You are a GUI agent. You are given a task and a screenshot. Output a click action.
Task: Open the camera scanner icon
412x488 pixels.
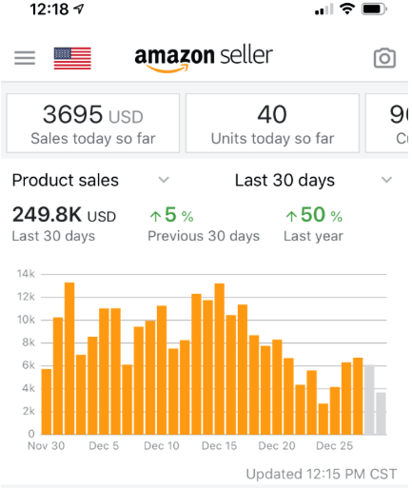[384, 58]
